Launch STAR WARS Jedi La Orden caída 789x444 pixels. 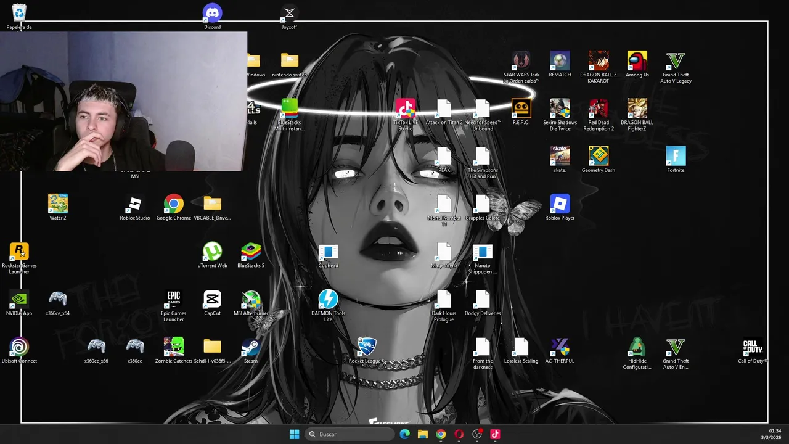click(x=521, y=68)
